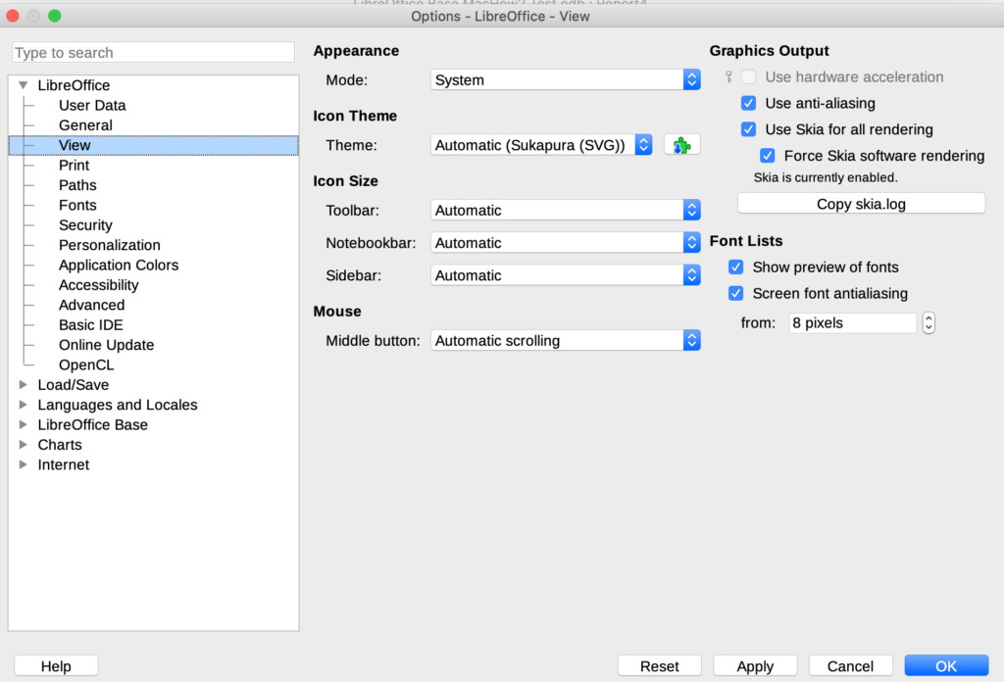The width and height of the screenshot is (1004, 682).
Task: Click the Type to search field
Action: click(x=153, y=53)
